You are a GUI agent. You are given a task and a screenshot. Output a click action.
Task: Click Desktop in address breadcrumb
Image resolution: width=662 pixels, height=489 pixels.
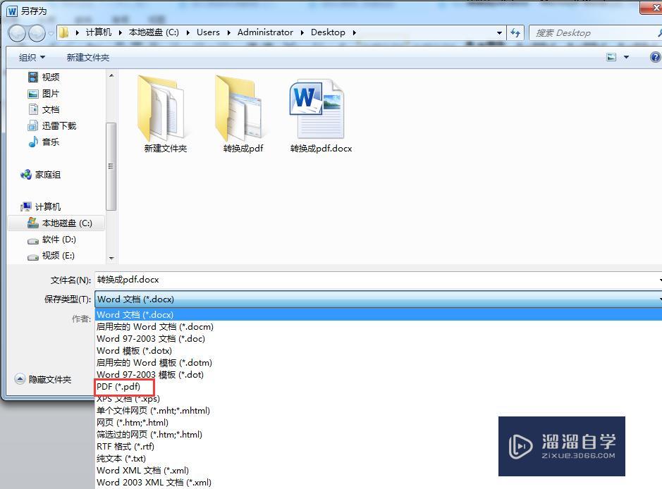click(328, 32)
